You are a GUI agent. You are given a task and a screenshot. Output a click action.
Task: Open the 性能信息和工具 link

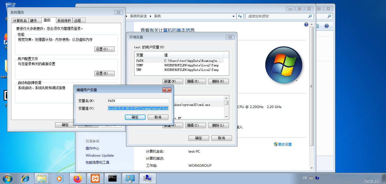click(97, 162)
